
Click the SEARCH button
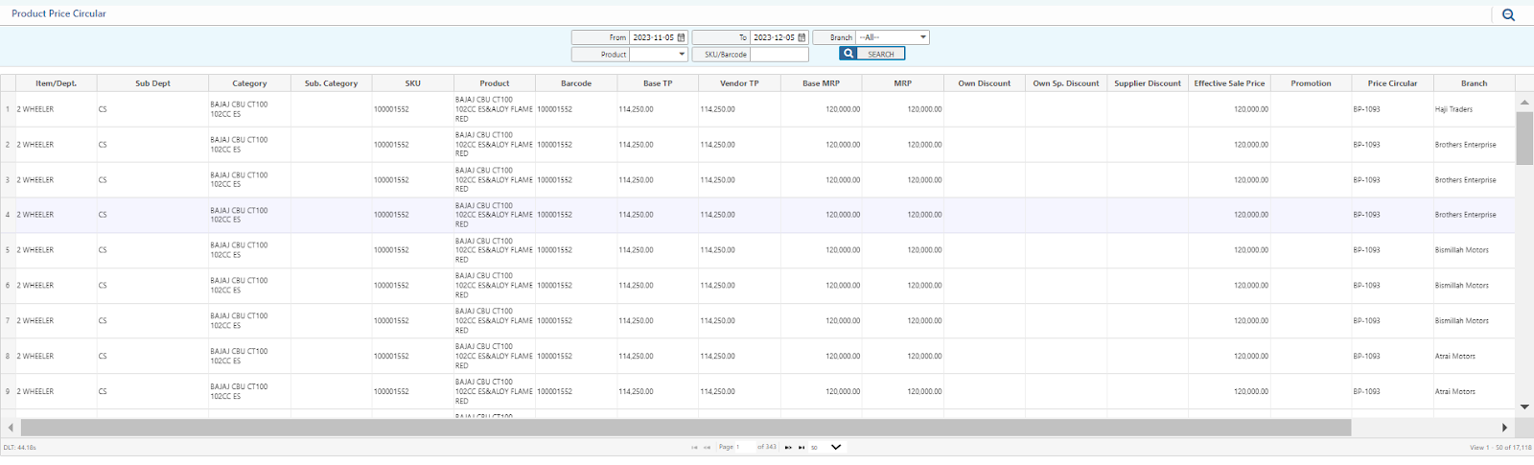point(872,55)
